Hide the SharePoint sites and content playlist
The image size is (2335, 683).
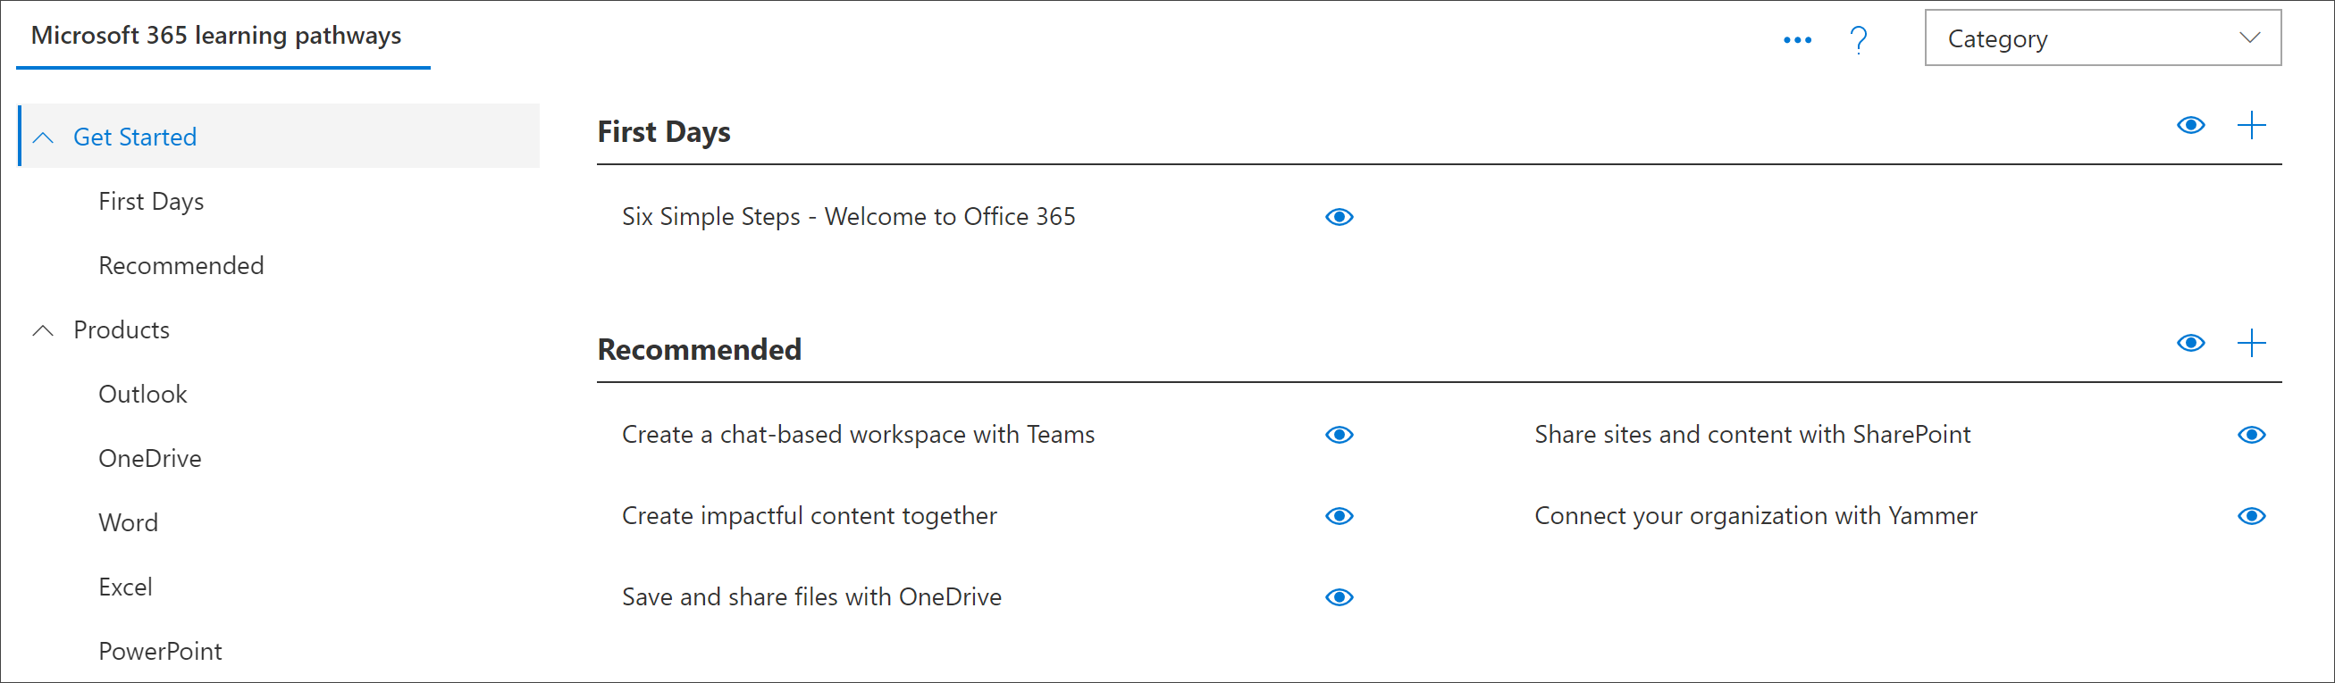pyautogui.click(x=2252, y=435)
